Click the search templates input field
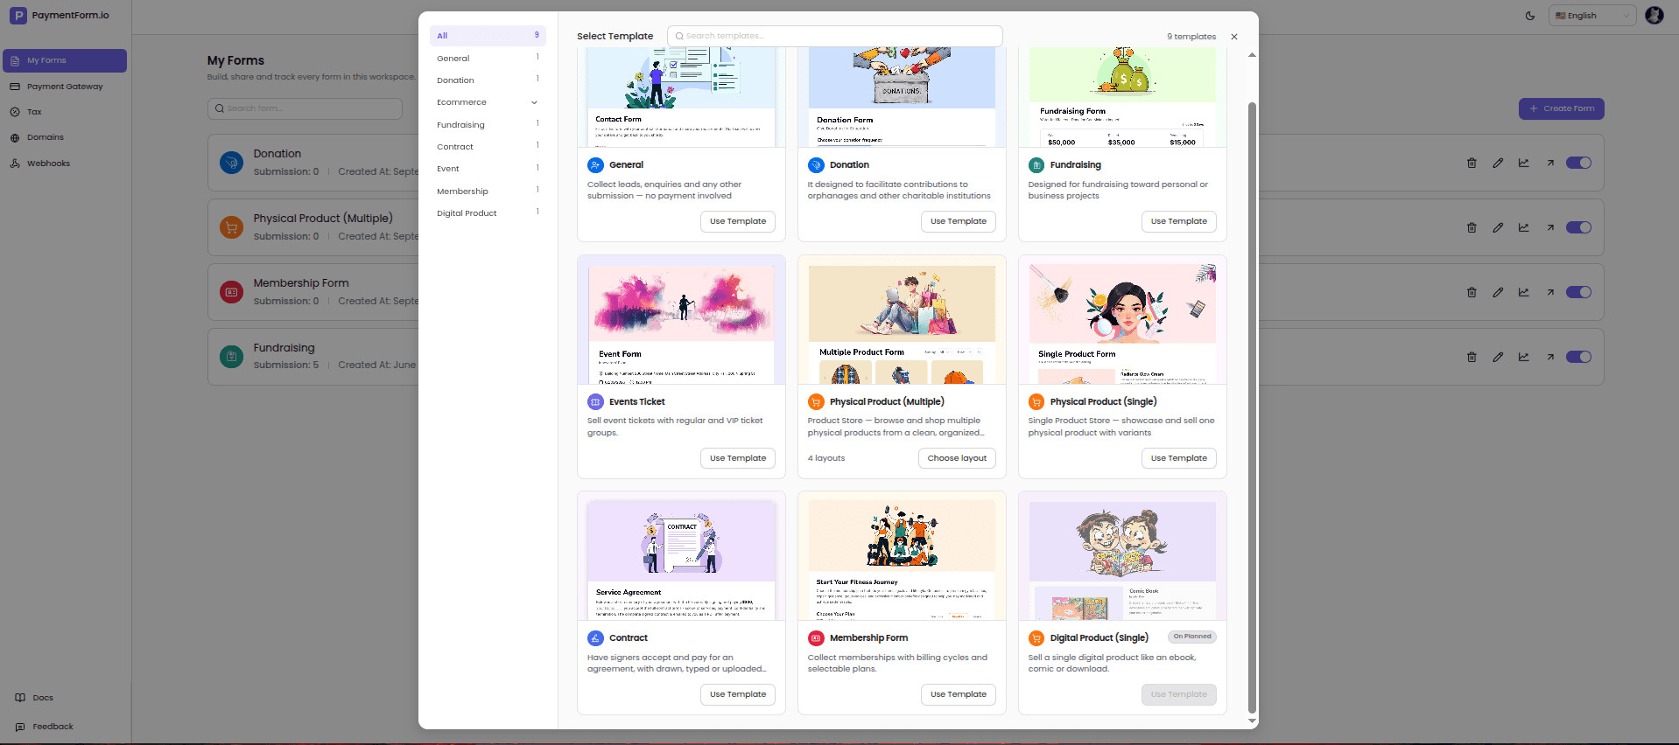This screenshot has height=745, width=1679. coord(835,36)
